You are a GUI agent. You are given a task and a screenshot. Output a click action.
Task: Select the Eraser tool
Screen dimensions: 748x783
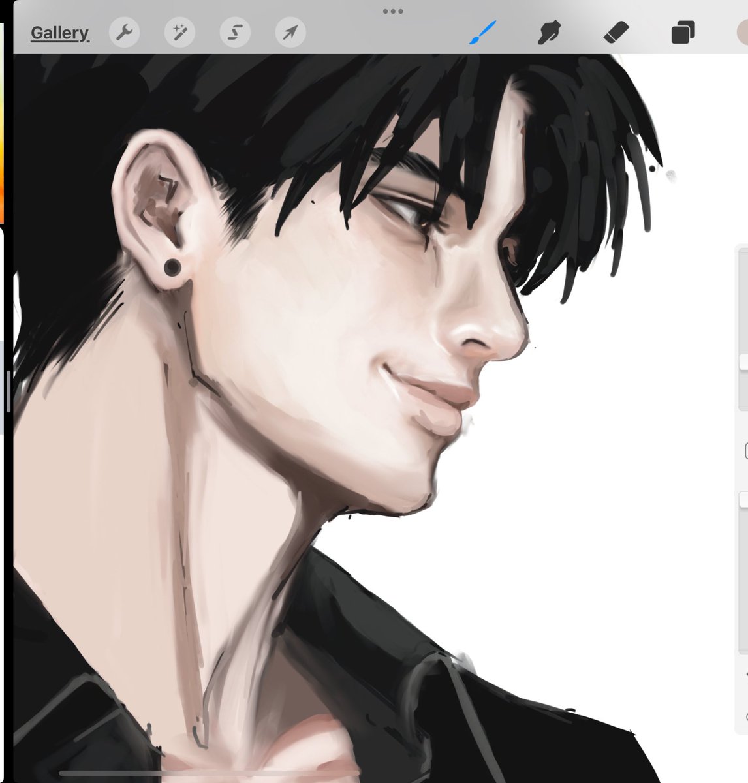616,31
